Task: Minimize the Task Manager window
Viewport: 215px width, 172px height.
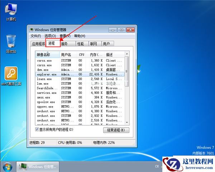Action: tap(113, 30)
